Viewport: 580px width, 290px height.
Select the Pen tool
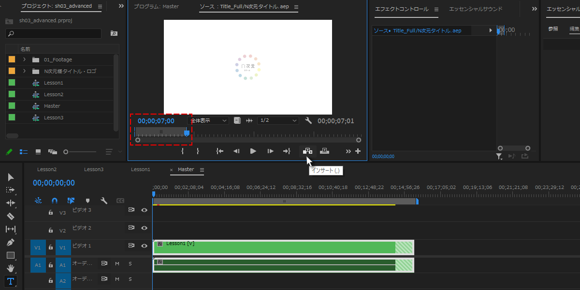(11, 242)
